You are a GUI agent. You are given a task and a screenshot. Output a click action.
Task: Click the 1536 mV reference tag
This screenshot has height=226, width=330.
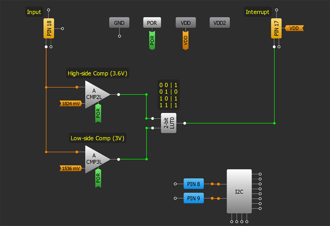click(x=71, y=169)
